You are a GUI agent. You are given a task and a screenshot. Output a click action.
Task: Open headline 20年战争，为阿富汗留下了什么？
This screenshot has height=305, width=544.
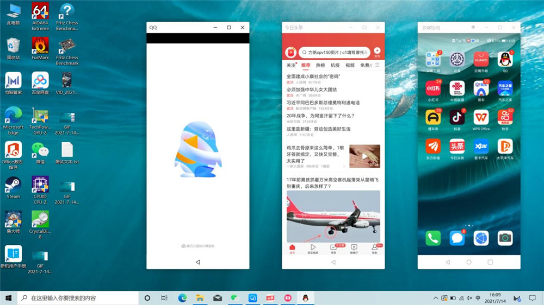[x=320, y=116]
